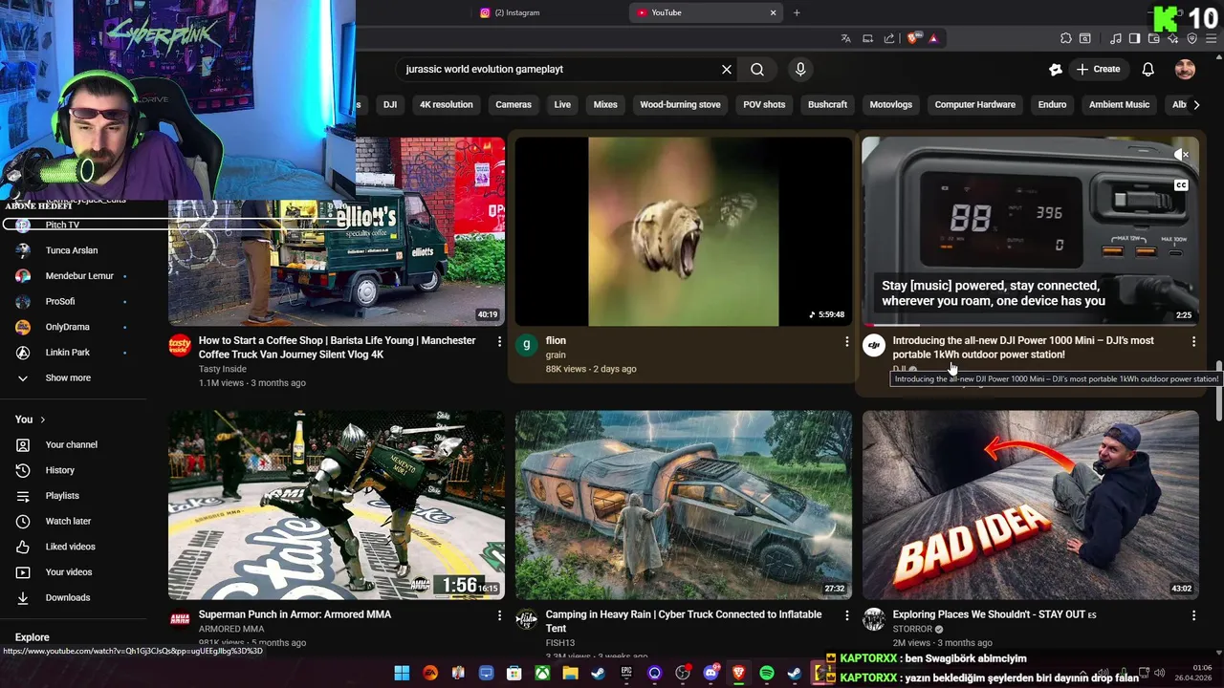Select the 4K resolution filter chip
This screenshot has height=688, width=1224.
pos(446,104)
